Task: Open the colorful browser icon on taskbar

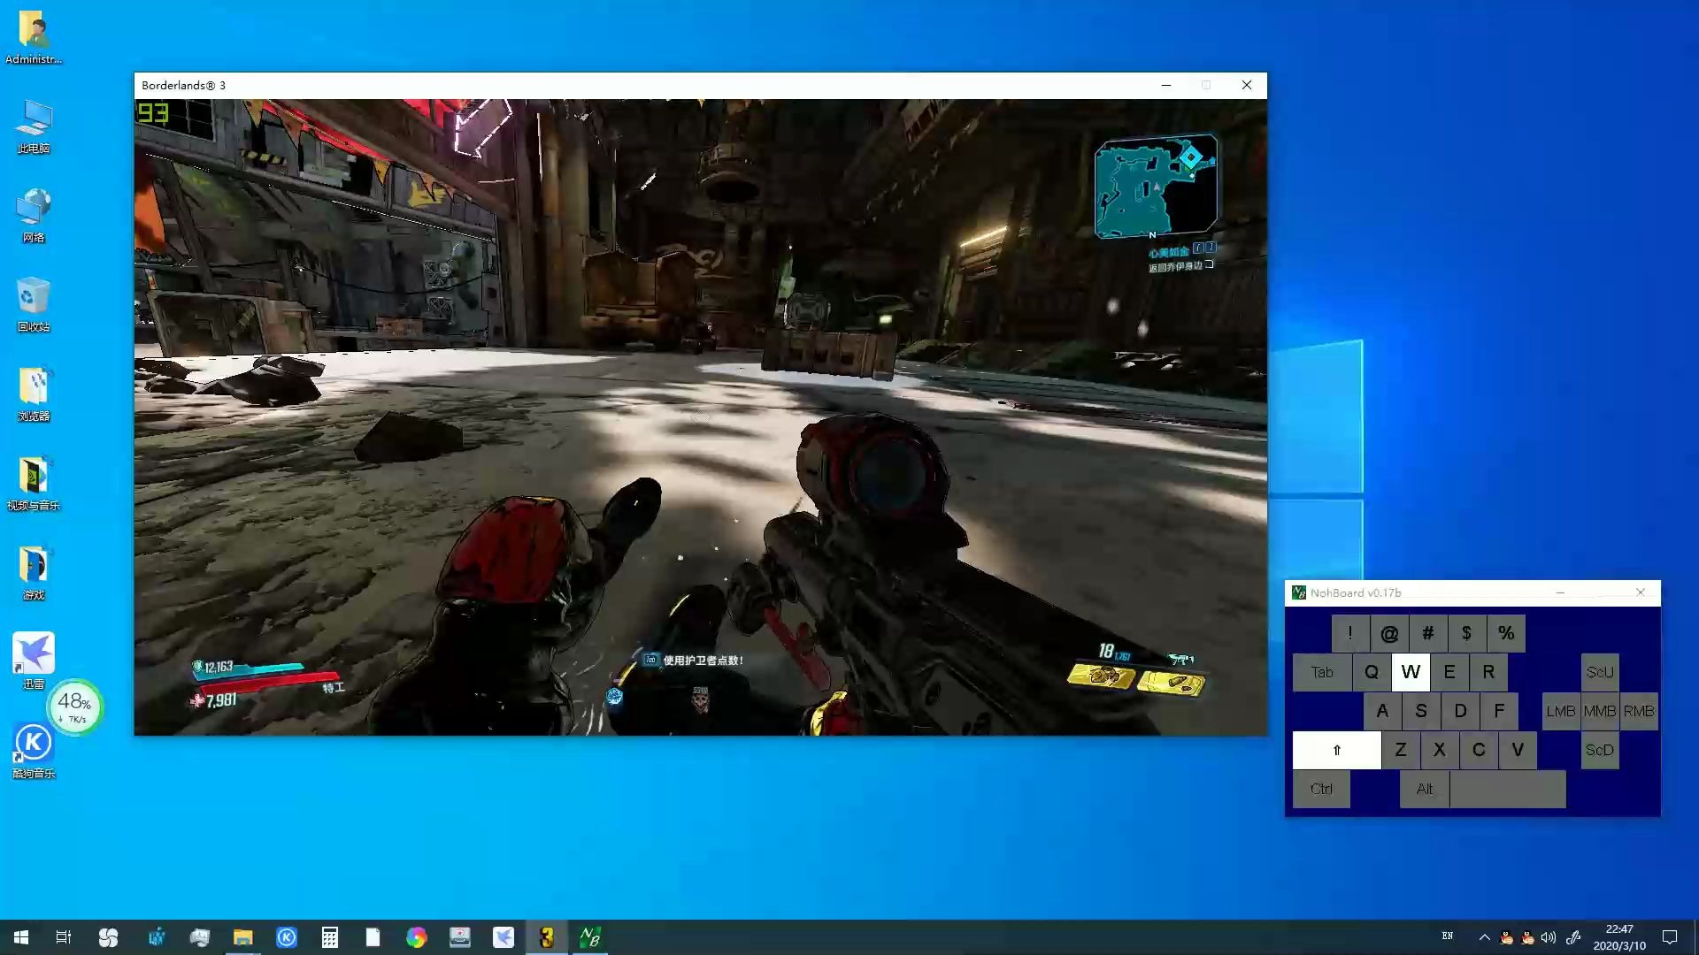Action: click(x=416, y=937)
